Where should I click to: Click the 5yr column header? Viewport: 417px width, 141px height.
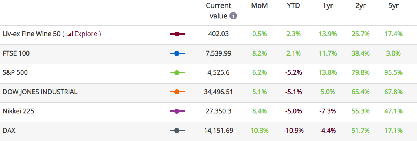click(393, 6)
